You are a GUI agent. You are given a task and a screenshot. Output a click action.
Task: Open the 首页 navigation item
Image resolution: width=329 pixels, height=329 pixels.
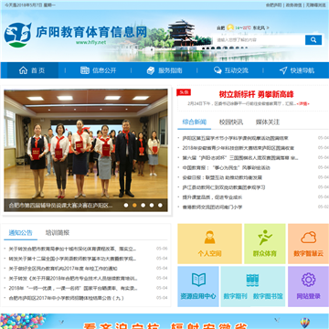32,70
